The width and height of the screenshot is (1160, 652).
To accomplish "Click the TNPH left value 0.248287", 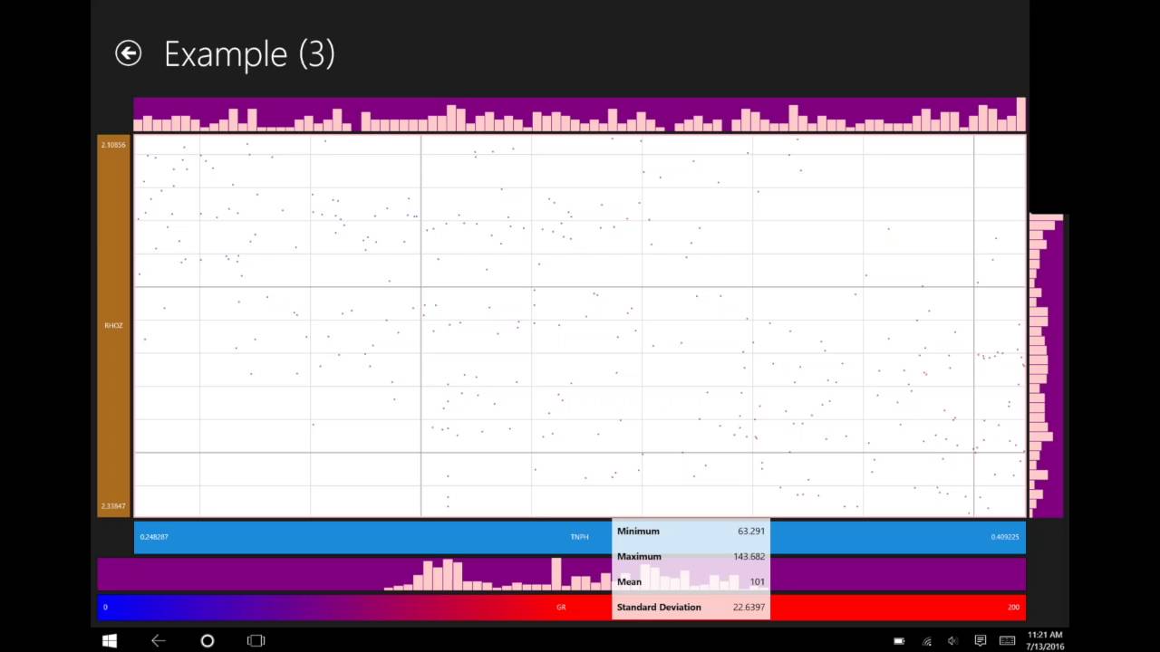I will [154, 537].
